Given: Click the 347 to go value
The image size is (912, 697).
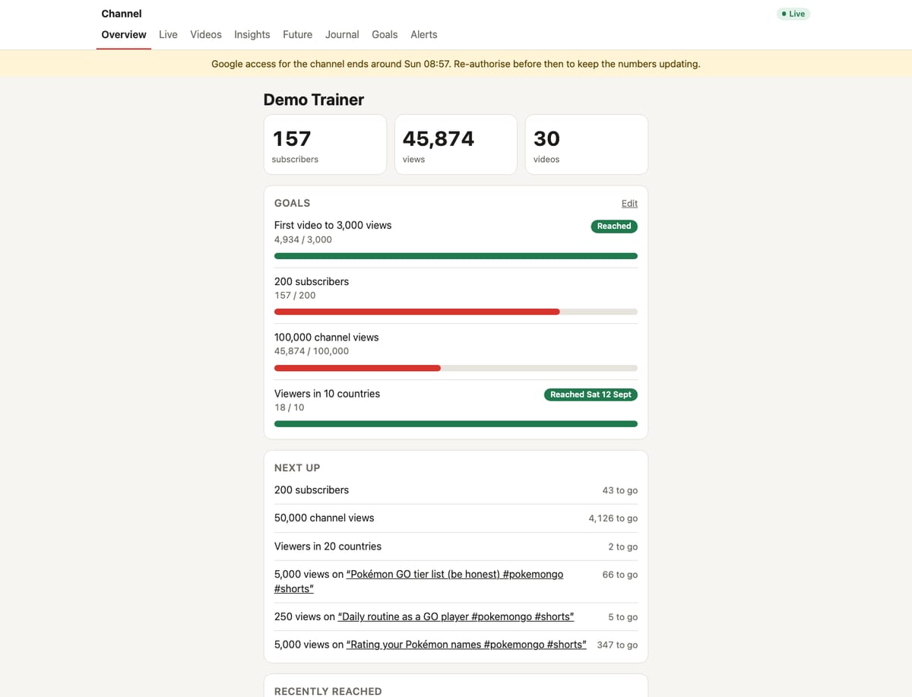Looking at the screenshot, I should 617,645.
